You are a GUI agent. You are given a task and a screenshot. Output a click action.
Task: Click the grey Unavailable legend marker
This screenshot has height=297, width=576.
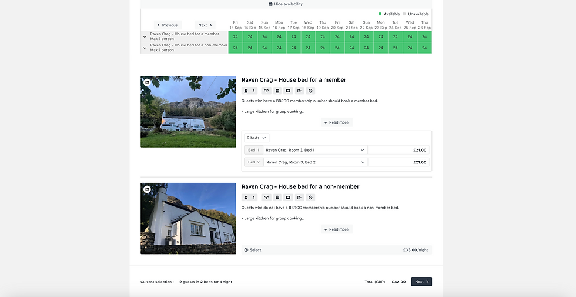click(404, 14)
